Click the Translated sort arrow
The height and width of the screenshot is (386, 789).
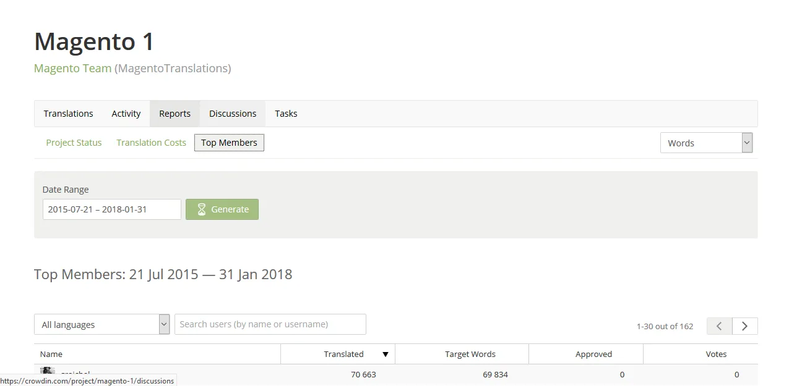point(386,355)
